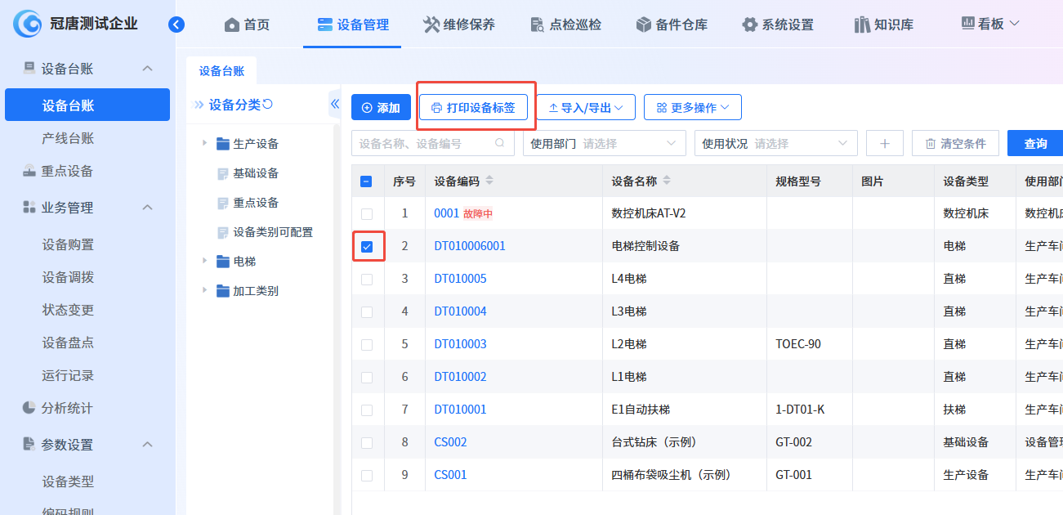
Task: Click the refresh icon beside 设备分类
Action: pyautogui.click(x=267, y=105)
